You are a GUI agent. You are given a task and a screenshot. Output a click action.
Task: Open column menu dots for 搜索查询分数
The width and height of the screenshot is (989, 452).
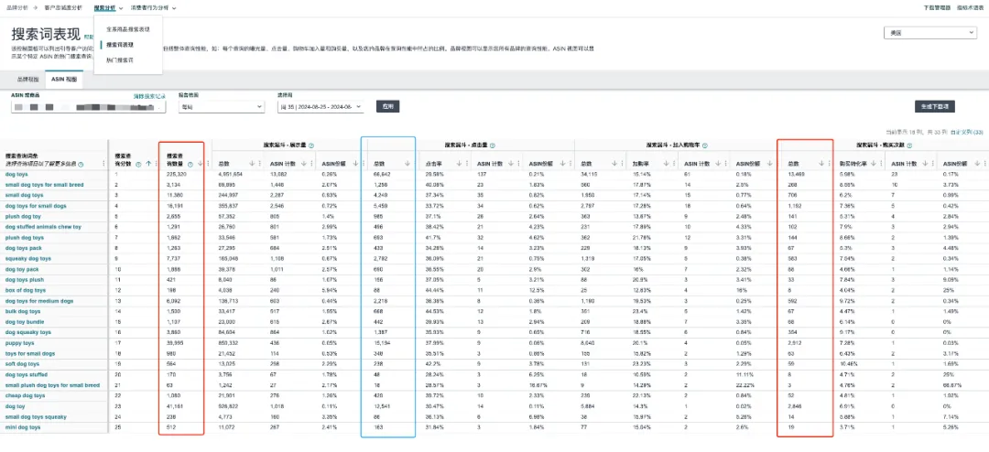point(156,163)
